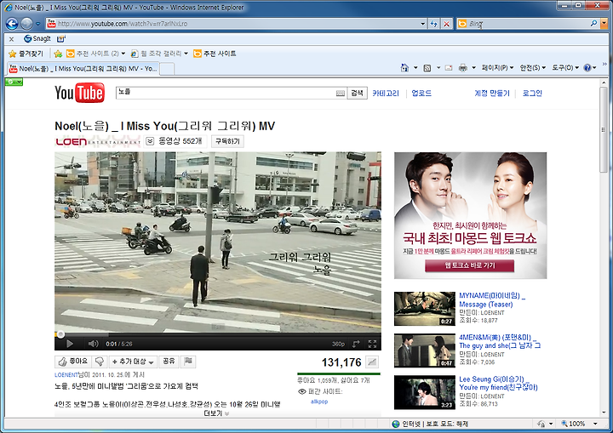Open Lee Seung Gi You're my friend thumbnail

[x=425, y=392]
